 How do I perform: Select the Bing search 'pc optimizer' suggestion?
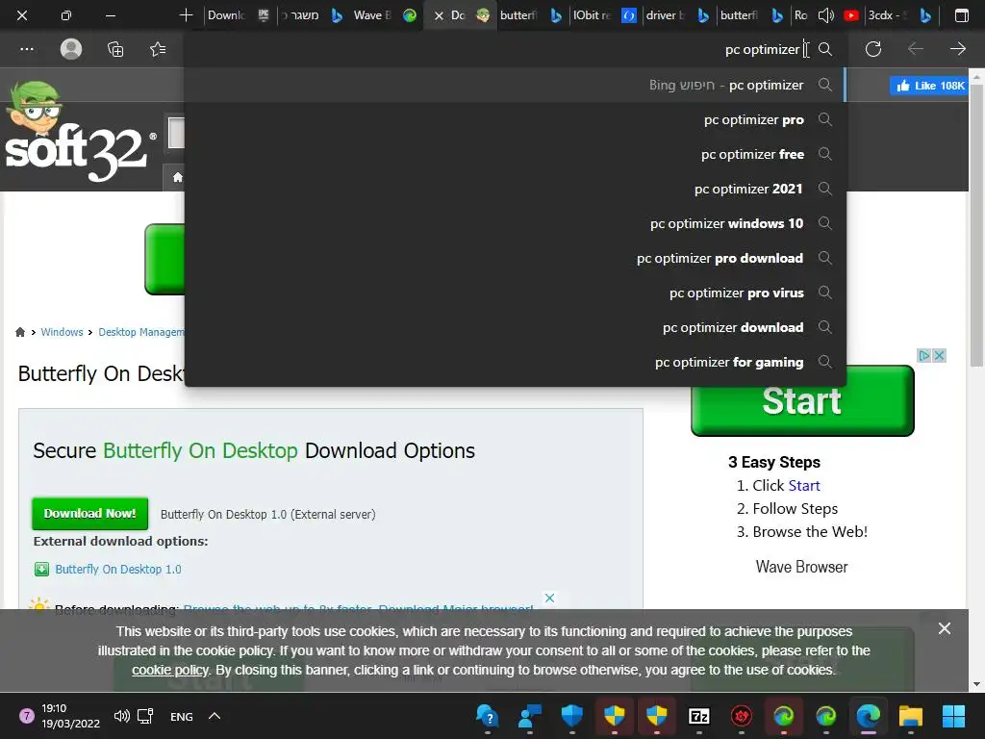516,85
